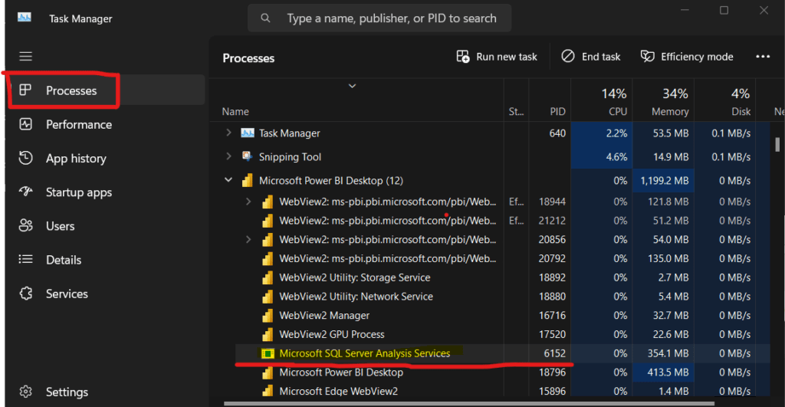The width and height of the screenshot is (785, 407).
Task: Enable Efficiency mode button
Action: point(687,57)
